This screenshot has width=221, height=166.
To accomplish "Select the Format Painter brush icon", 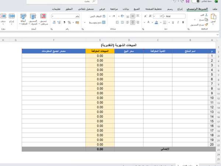I will click(x=207, y=25).
